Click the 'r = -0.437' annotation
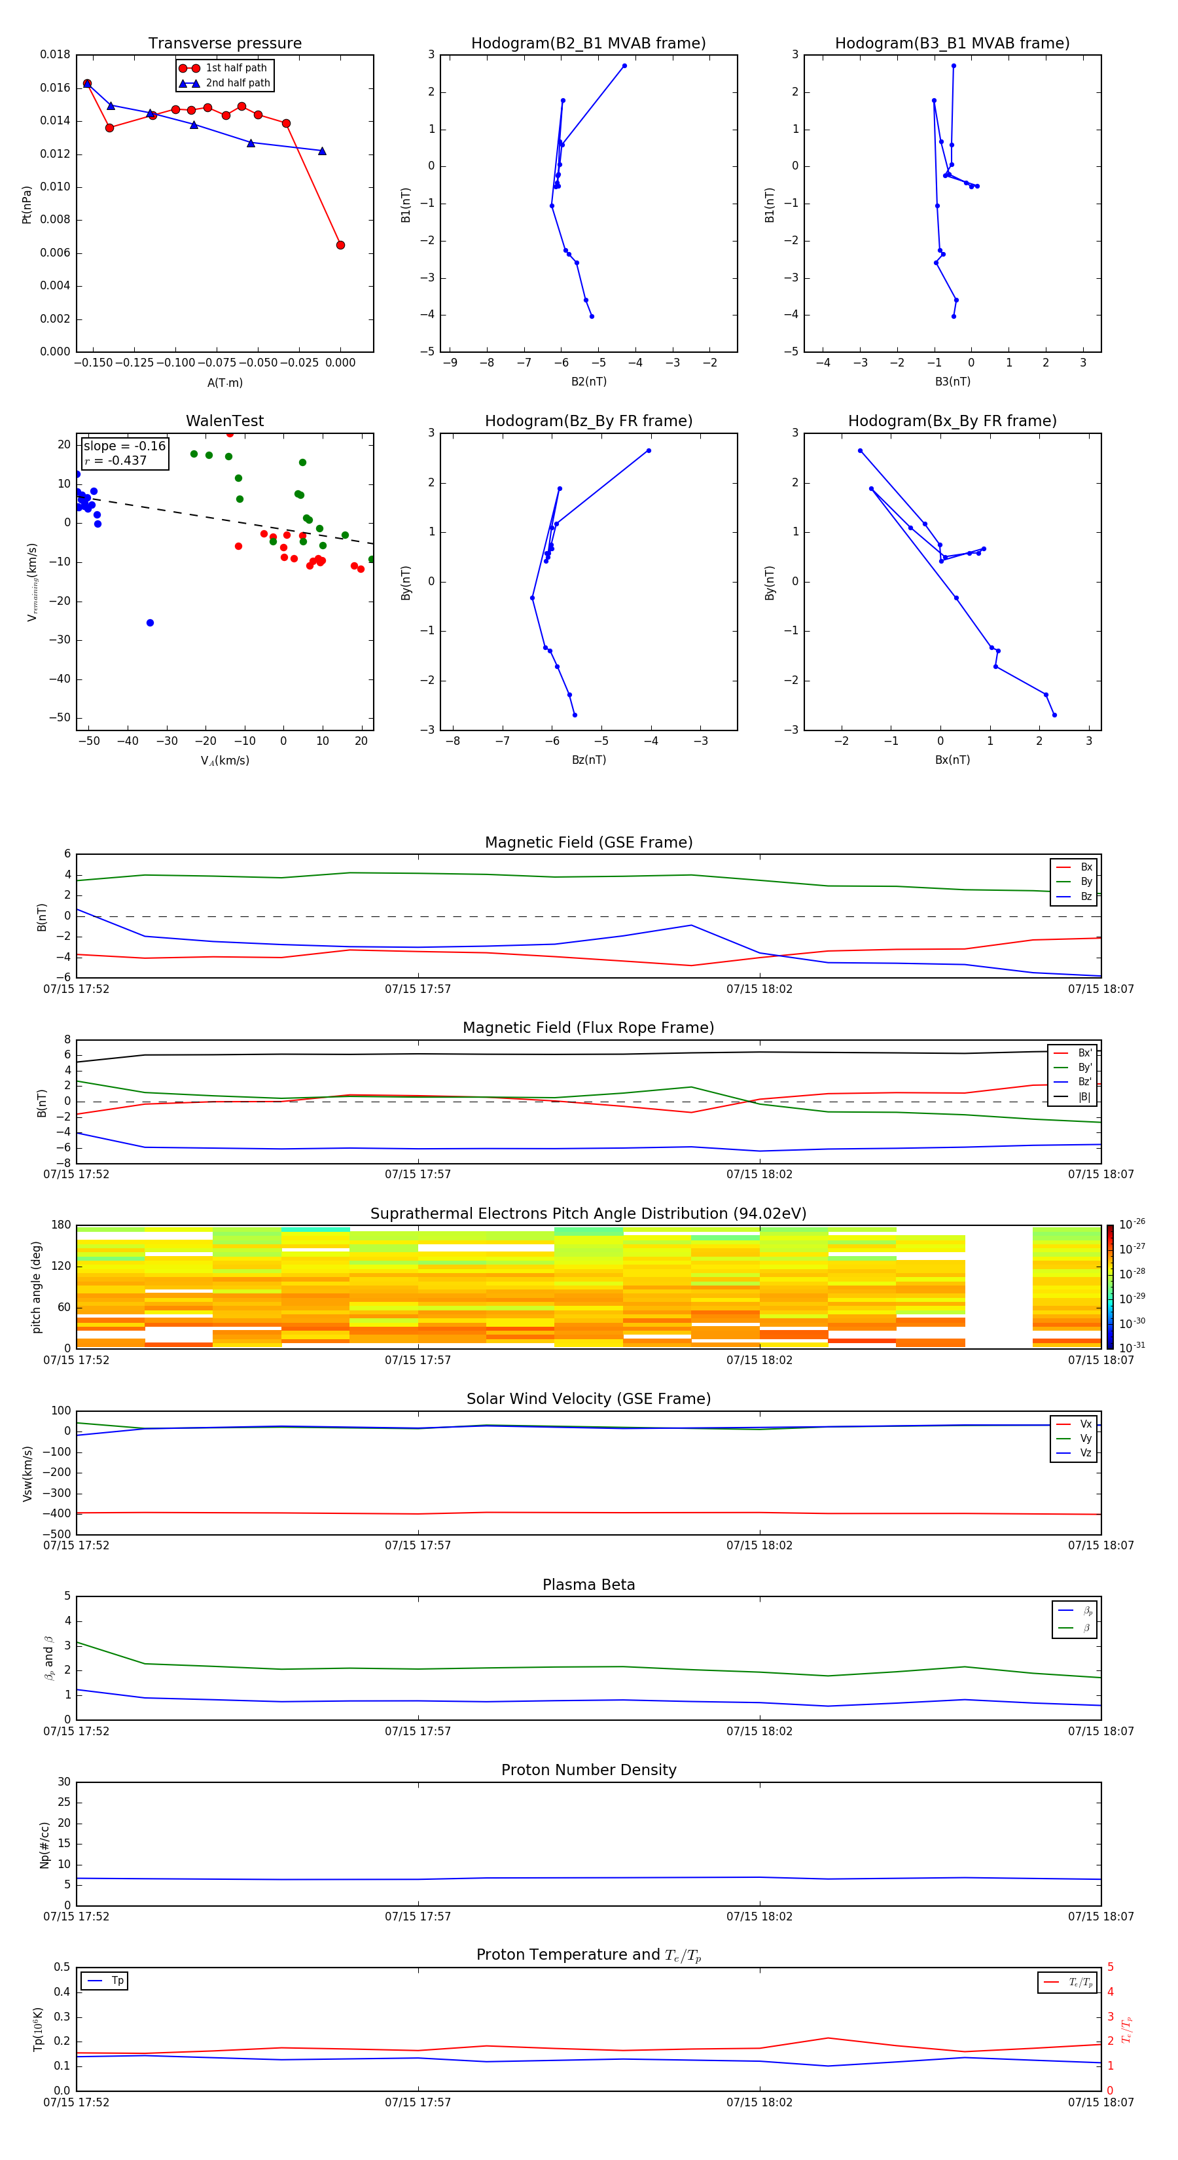 click(x=116, y=460)
